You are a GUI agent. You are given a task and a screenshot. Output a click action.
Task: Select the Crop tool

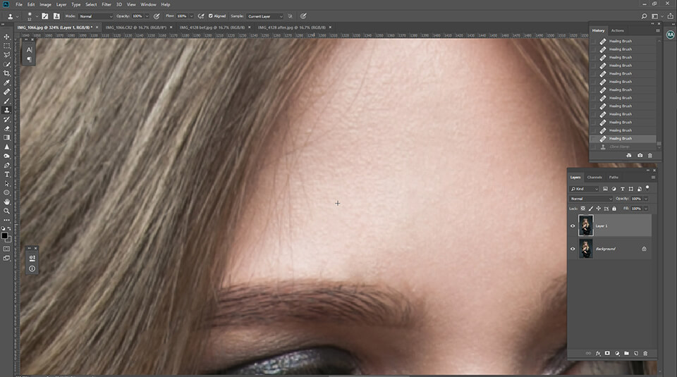pos(6,73)
